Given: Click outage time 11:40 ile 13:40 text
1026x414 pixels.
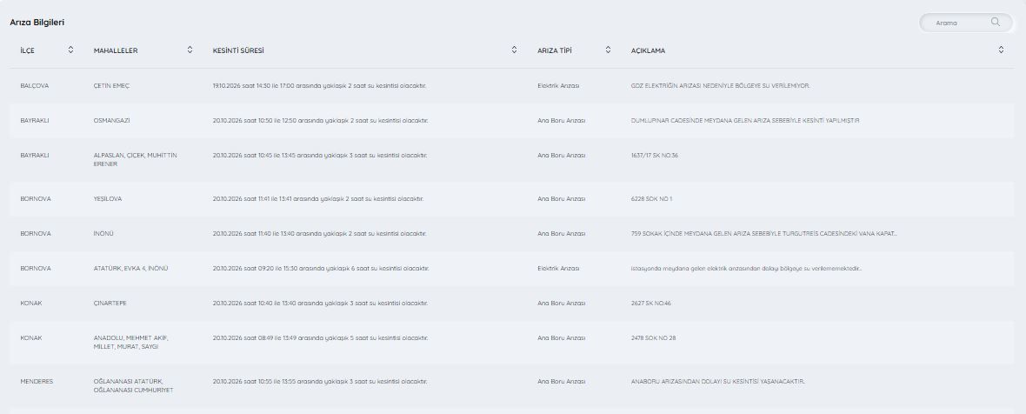Looking at the screenshot, I should [x=319, y=233].
